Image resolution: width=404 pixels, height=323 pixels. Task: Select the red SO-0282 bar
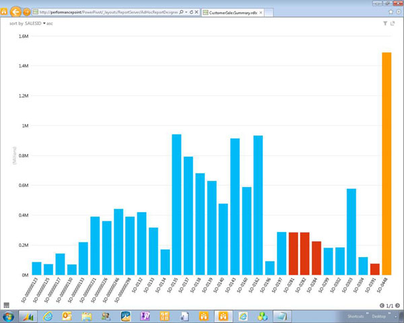pyautogui.click(x=305, y=254)
